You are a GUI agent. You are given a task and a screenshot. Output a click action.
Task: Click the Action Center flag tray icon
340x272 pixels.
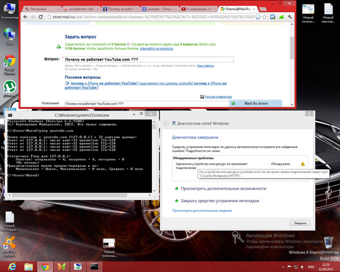pyautogui.click(x=289, y=267)
